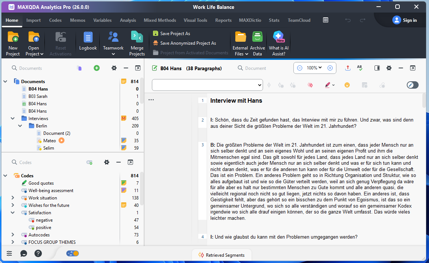This screenshot has height=263, width=429.
Task: Open Retrieved Segments panel
Action: [x=222, y=255]
